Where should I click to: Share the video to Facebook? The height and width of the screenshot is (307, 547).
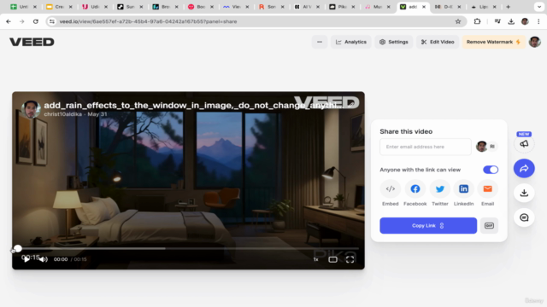415,188
